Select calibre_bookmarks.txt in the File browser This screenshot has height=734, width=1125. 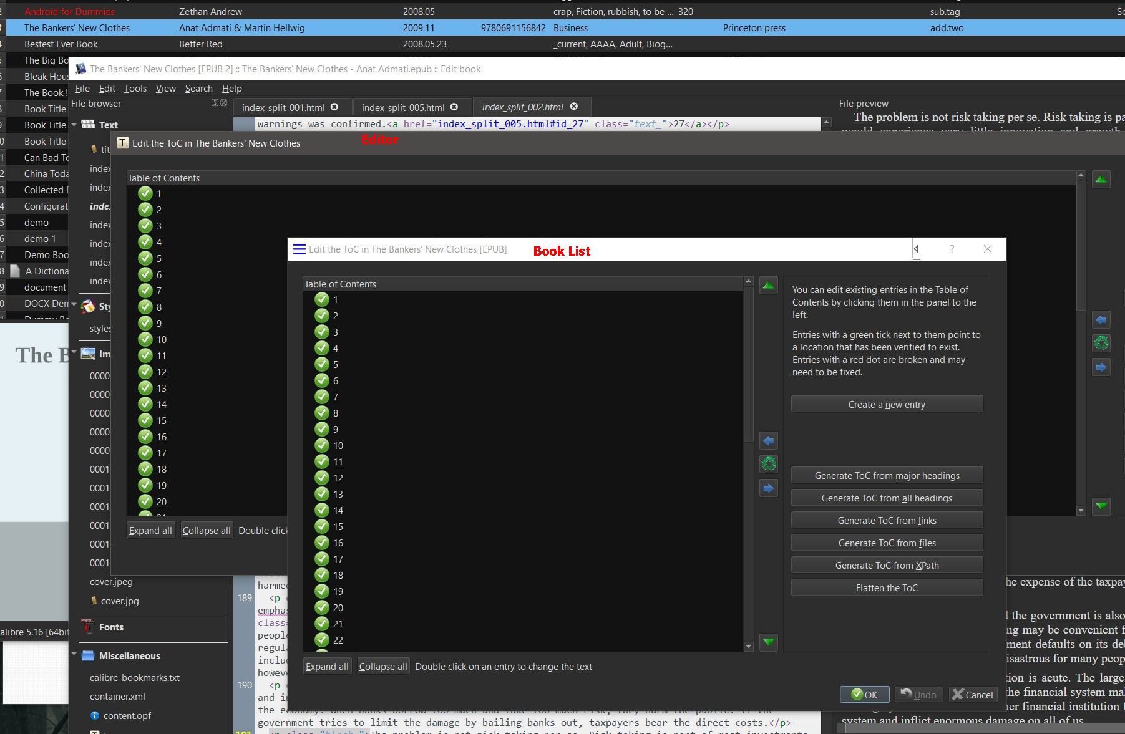pos(135,678)
